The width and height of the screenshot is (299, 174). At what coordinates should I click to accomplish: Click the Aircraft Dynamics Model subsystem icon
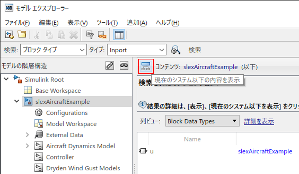[39, 146]
